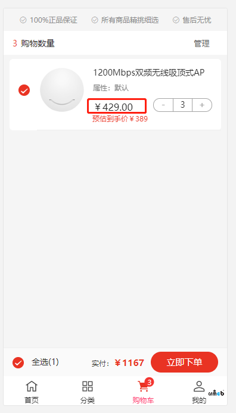Click the 预估到手价 ¥389 text

(120, 119)
